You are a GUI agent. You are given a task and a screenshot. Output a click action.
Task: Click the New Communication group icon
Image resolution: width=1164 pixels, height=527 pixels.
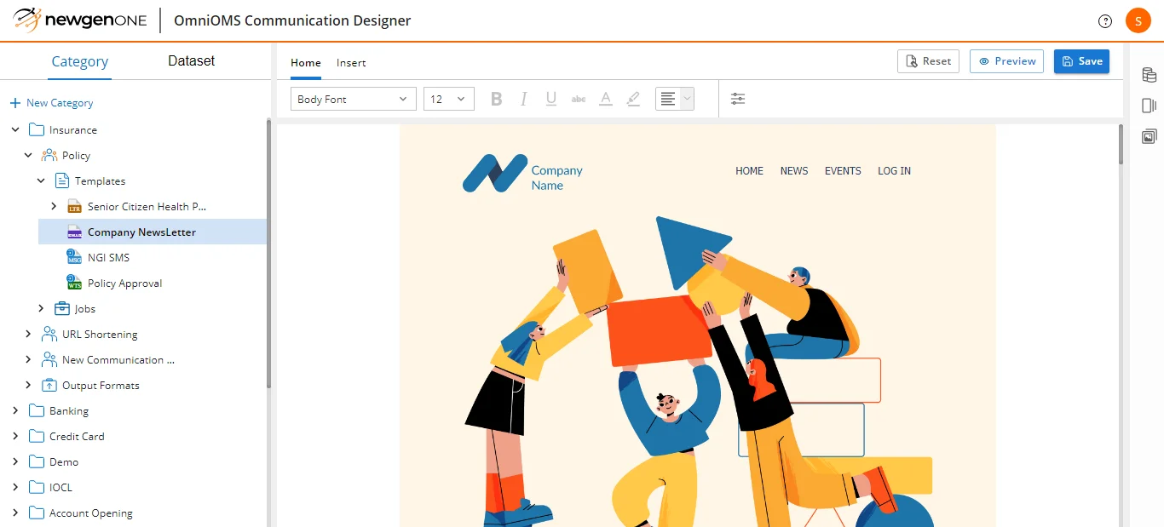point(49,360)
